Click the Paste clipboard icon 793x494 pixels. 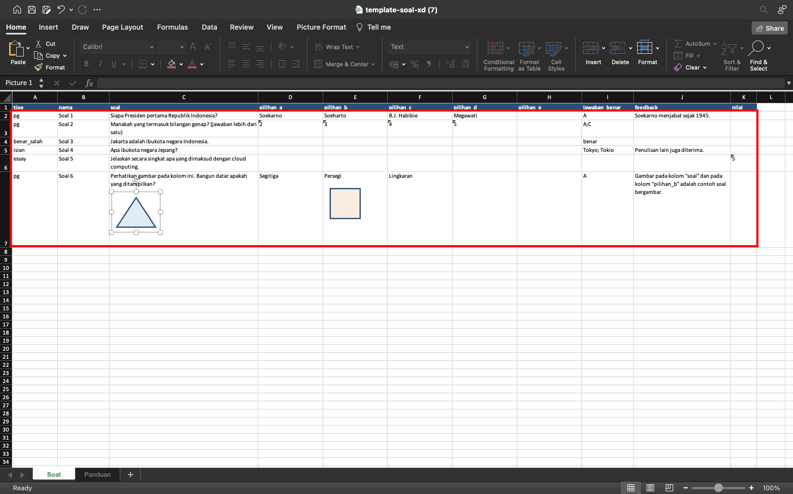pyautogui.click(x=16, y=49)
